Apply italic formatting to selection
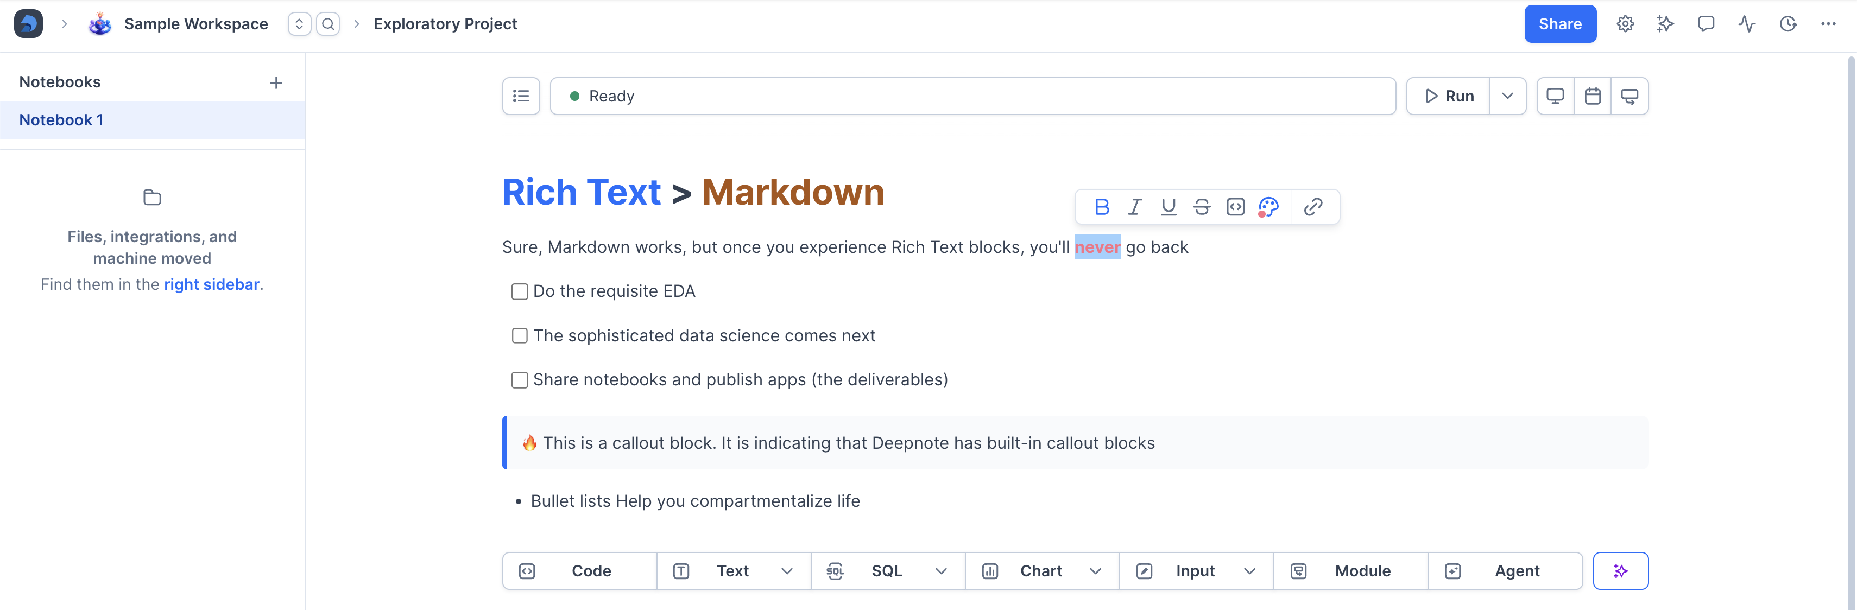This screenshot has height=610, width=1857. [x=1135, y=207]
